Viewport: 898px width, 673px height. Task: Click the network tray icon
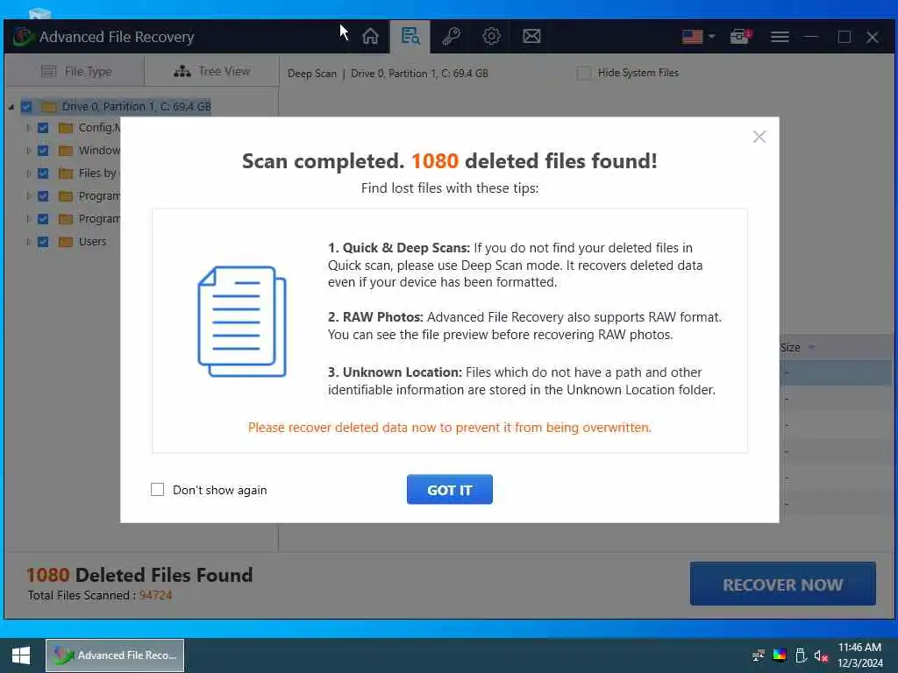coord(759,655)
